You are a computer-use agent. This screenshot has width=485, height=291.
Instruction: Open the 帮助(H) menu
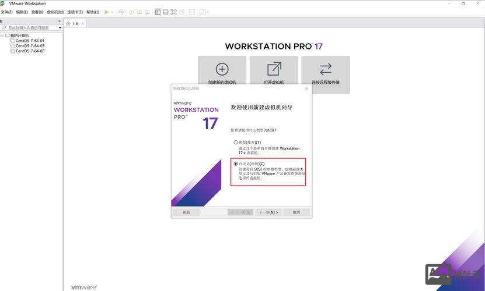click(x=93, y=12)
